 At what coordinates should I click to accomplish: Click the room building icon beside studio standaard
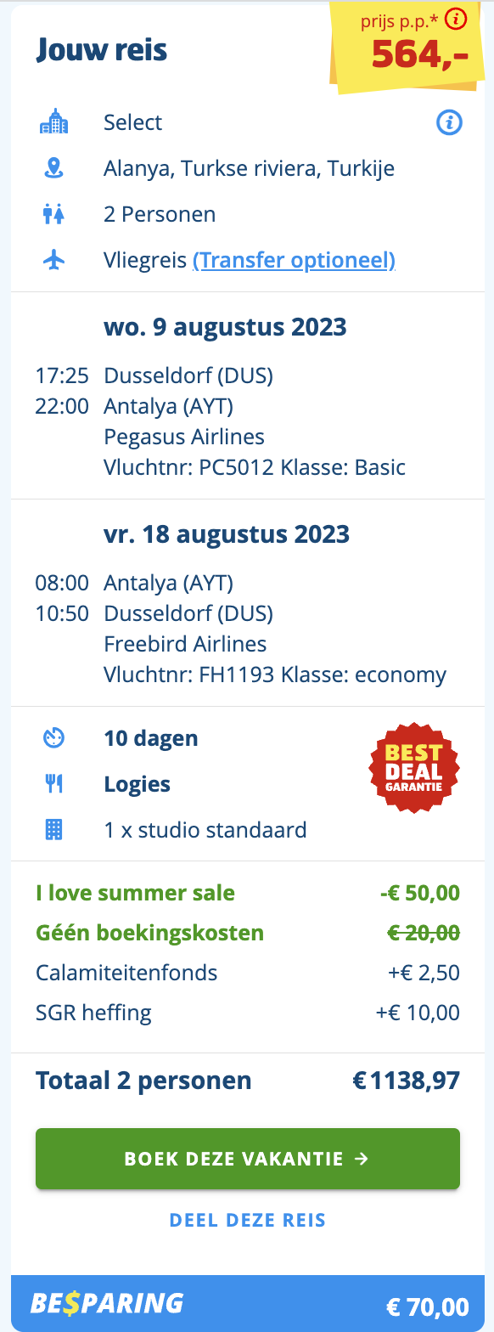(x=53, y=830)
